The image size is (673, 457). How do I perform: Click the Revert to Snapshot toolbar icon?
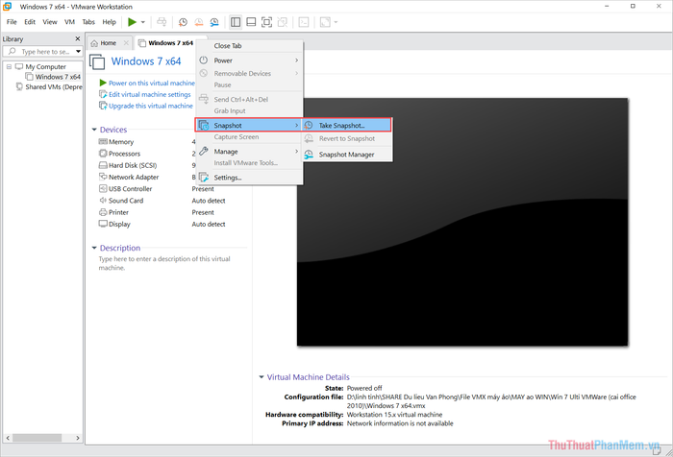pyautogui.click(x=199, y=22)
